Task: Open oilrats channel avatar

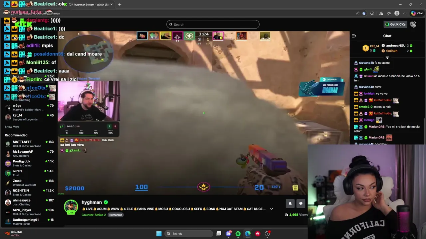Action: [x=8, y=173]
